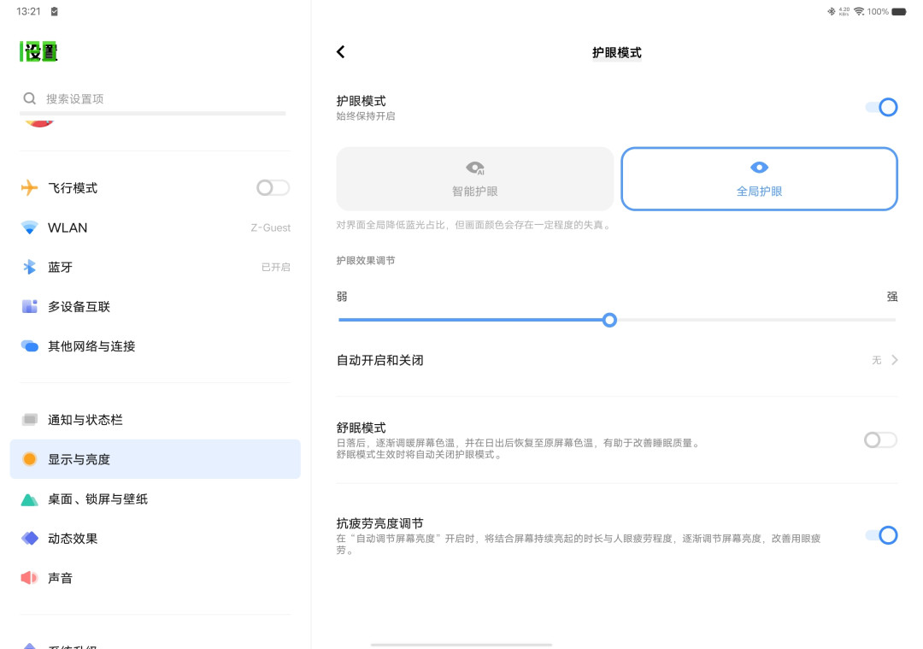Click the 13:21 clock in status bar
This screenshot has height=649, width=923.
(x=28, y=11)
